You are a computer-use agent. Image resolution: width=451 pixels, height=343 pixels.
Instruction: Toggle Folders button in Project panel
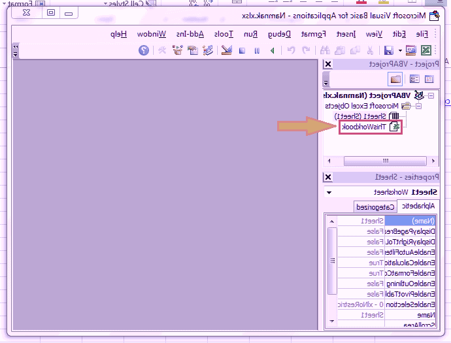click(x=395, y=79)
